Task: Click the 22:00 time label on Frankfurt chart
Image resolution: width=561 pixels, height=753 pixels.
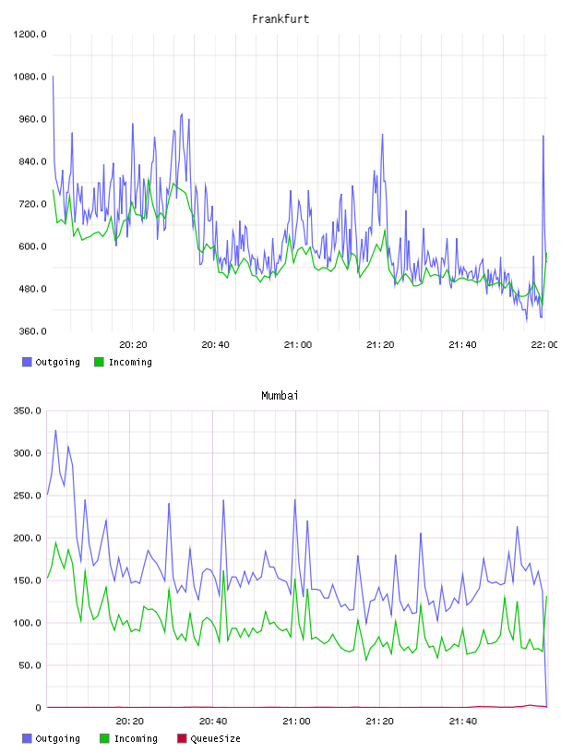Action: [544, 345]
